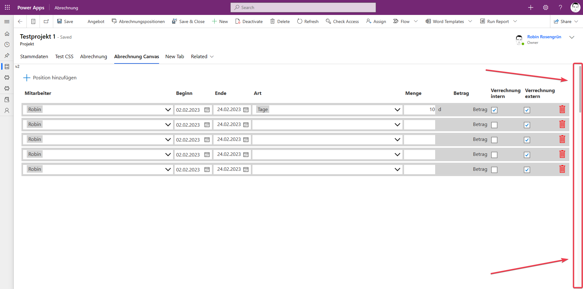Open calendar picker for fifth row Ende date
The height and width of the screenshot is (289, 583).
(x=246, y=170)
